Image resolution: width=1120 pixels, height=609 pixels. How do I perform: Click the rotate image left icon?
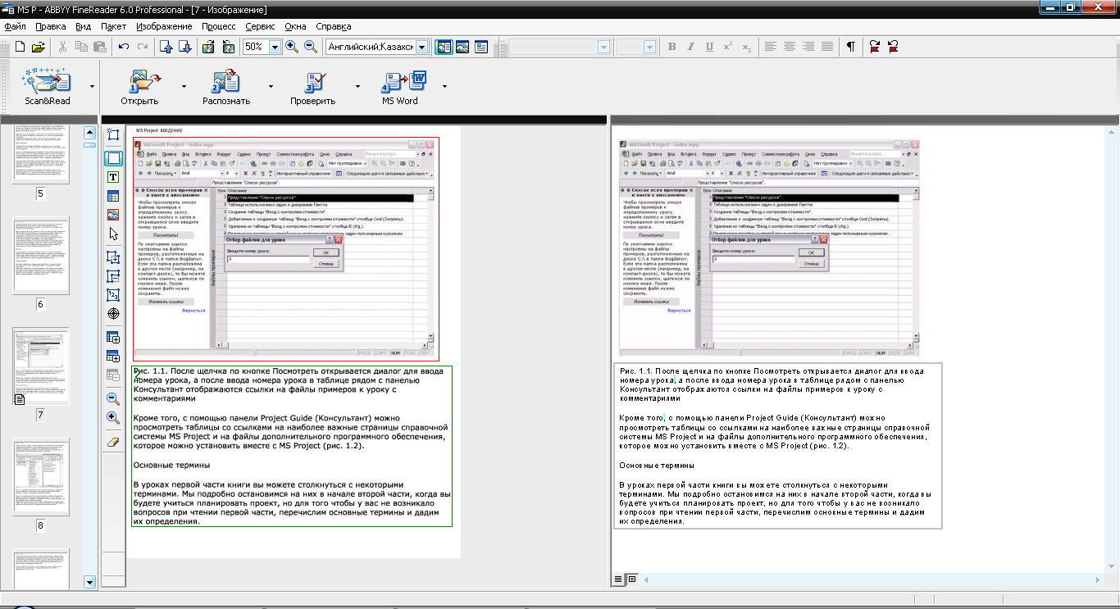point(228,47)
